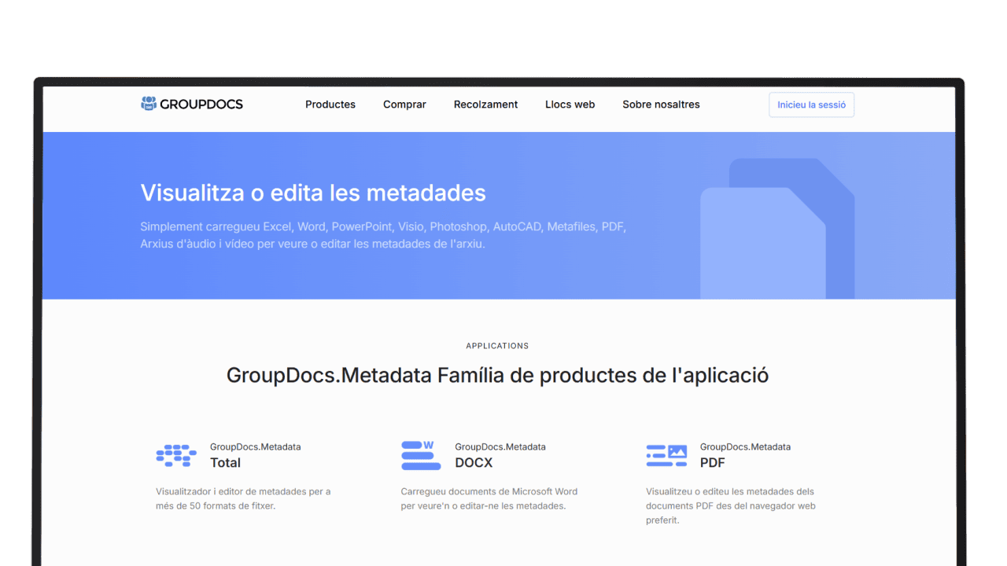The image size is (1007, 566).
Task: Open the DOCX product title
Action: tap(474, 463)
